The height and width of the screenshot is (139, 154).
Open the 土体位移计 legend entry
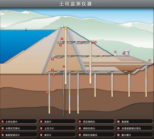tap(19, 122)
